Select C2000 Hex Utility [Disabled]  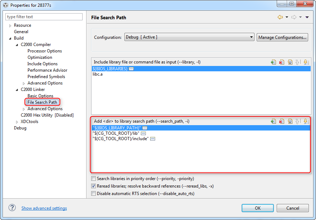[x=47, y=115]
